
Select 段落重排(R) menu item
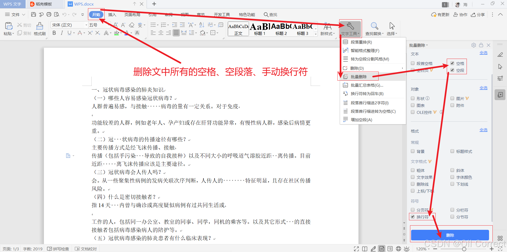point(373,42)
